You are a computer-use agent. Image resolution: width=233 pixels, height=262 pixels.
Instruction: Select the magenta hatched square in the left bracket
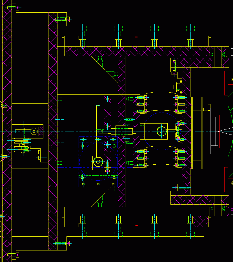click(x=41, y=131)
